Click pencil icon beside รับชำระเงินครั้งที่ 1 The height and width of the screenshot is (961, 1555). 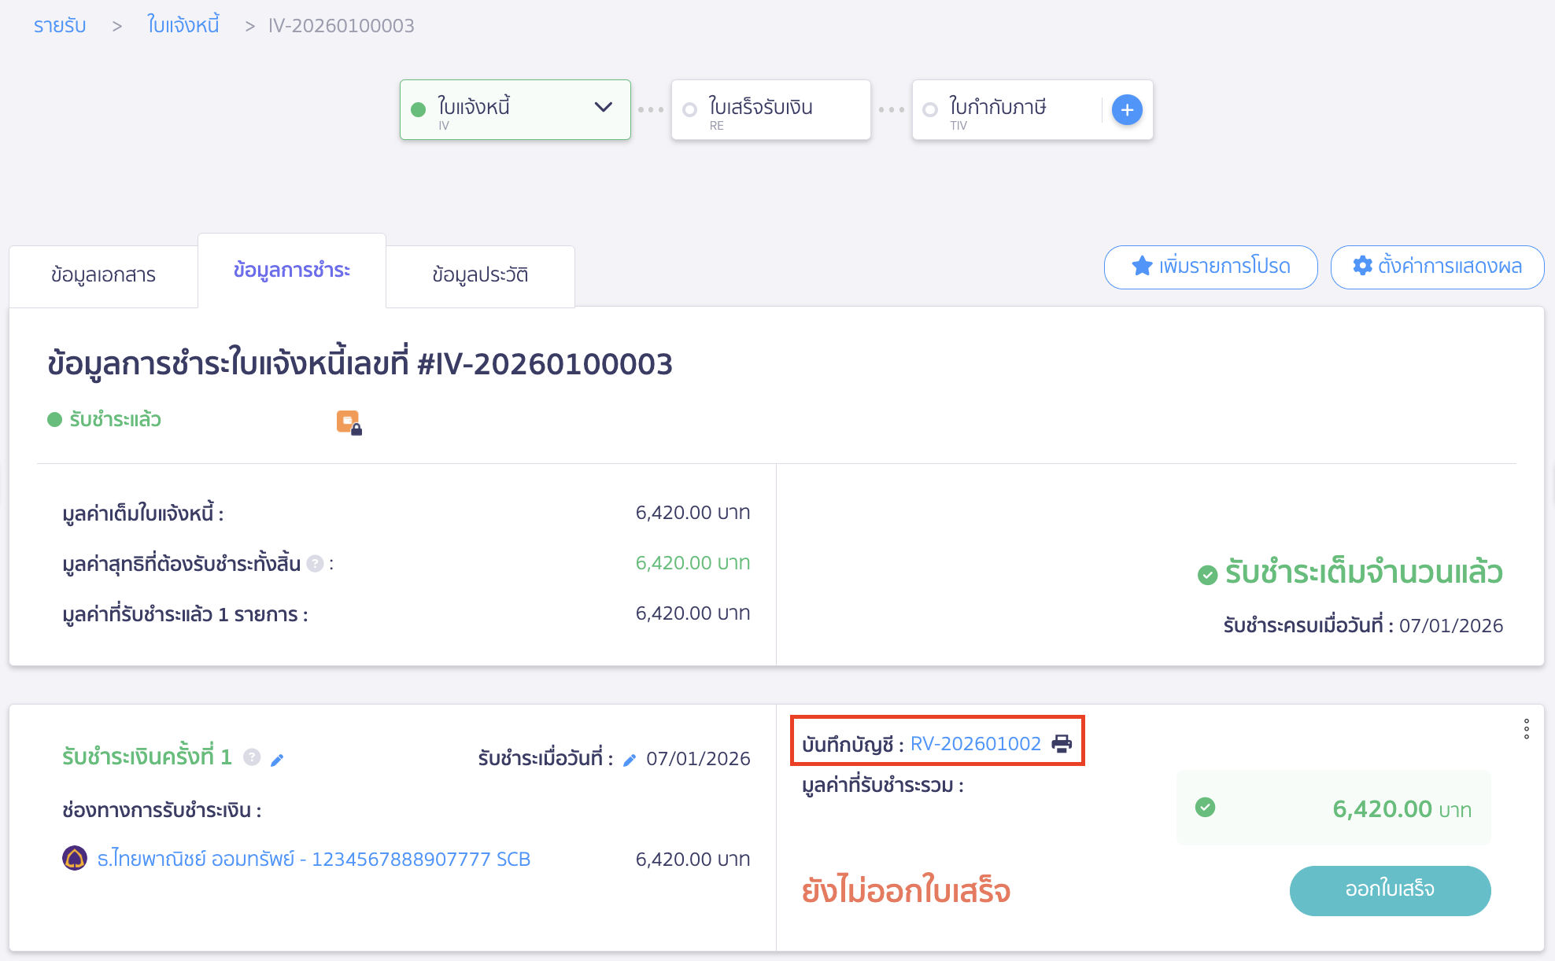(277, 760)
